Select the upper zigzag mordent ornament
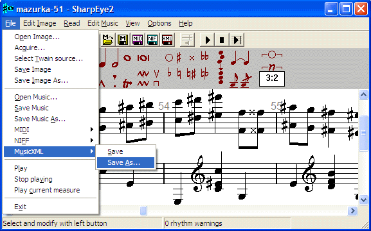 pos(143,74)
